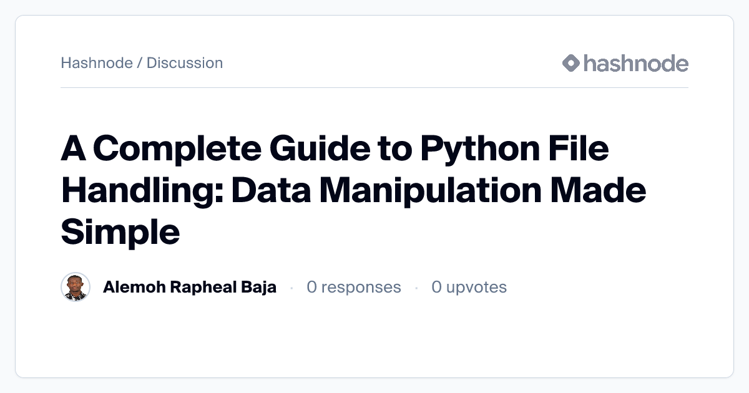749x393 pixels.
Task: Click 'Handling: Data Manipulation Made' title line
Action: tap(353, 190)
